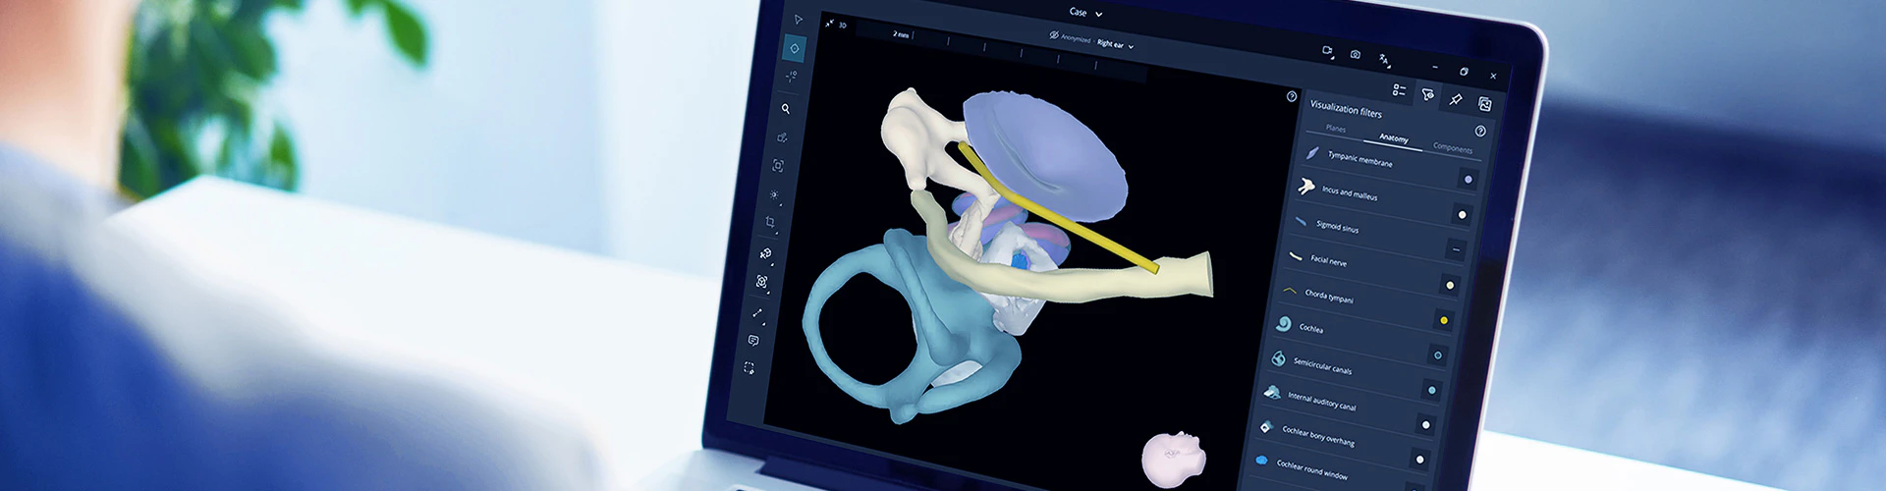Toggle Sigmoid sinus visibility

pos(1457,250)
